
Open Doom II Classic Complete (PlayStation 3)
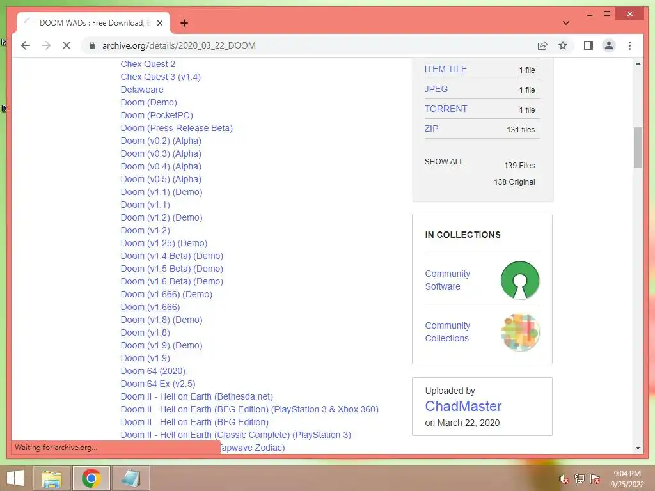pos(236,435)
